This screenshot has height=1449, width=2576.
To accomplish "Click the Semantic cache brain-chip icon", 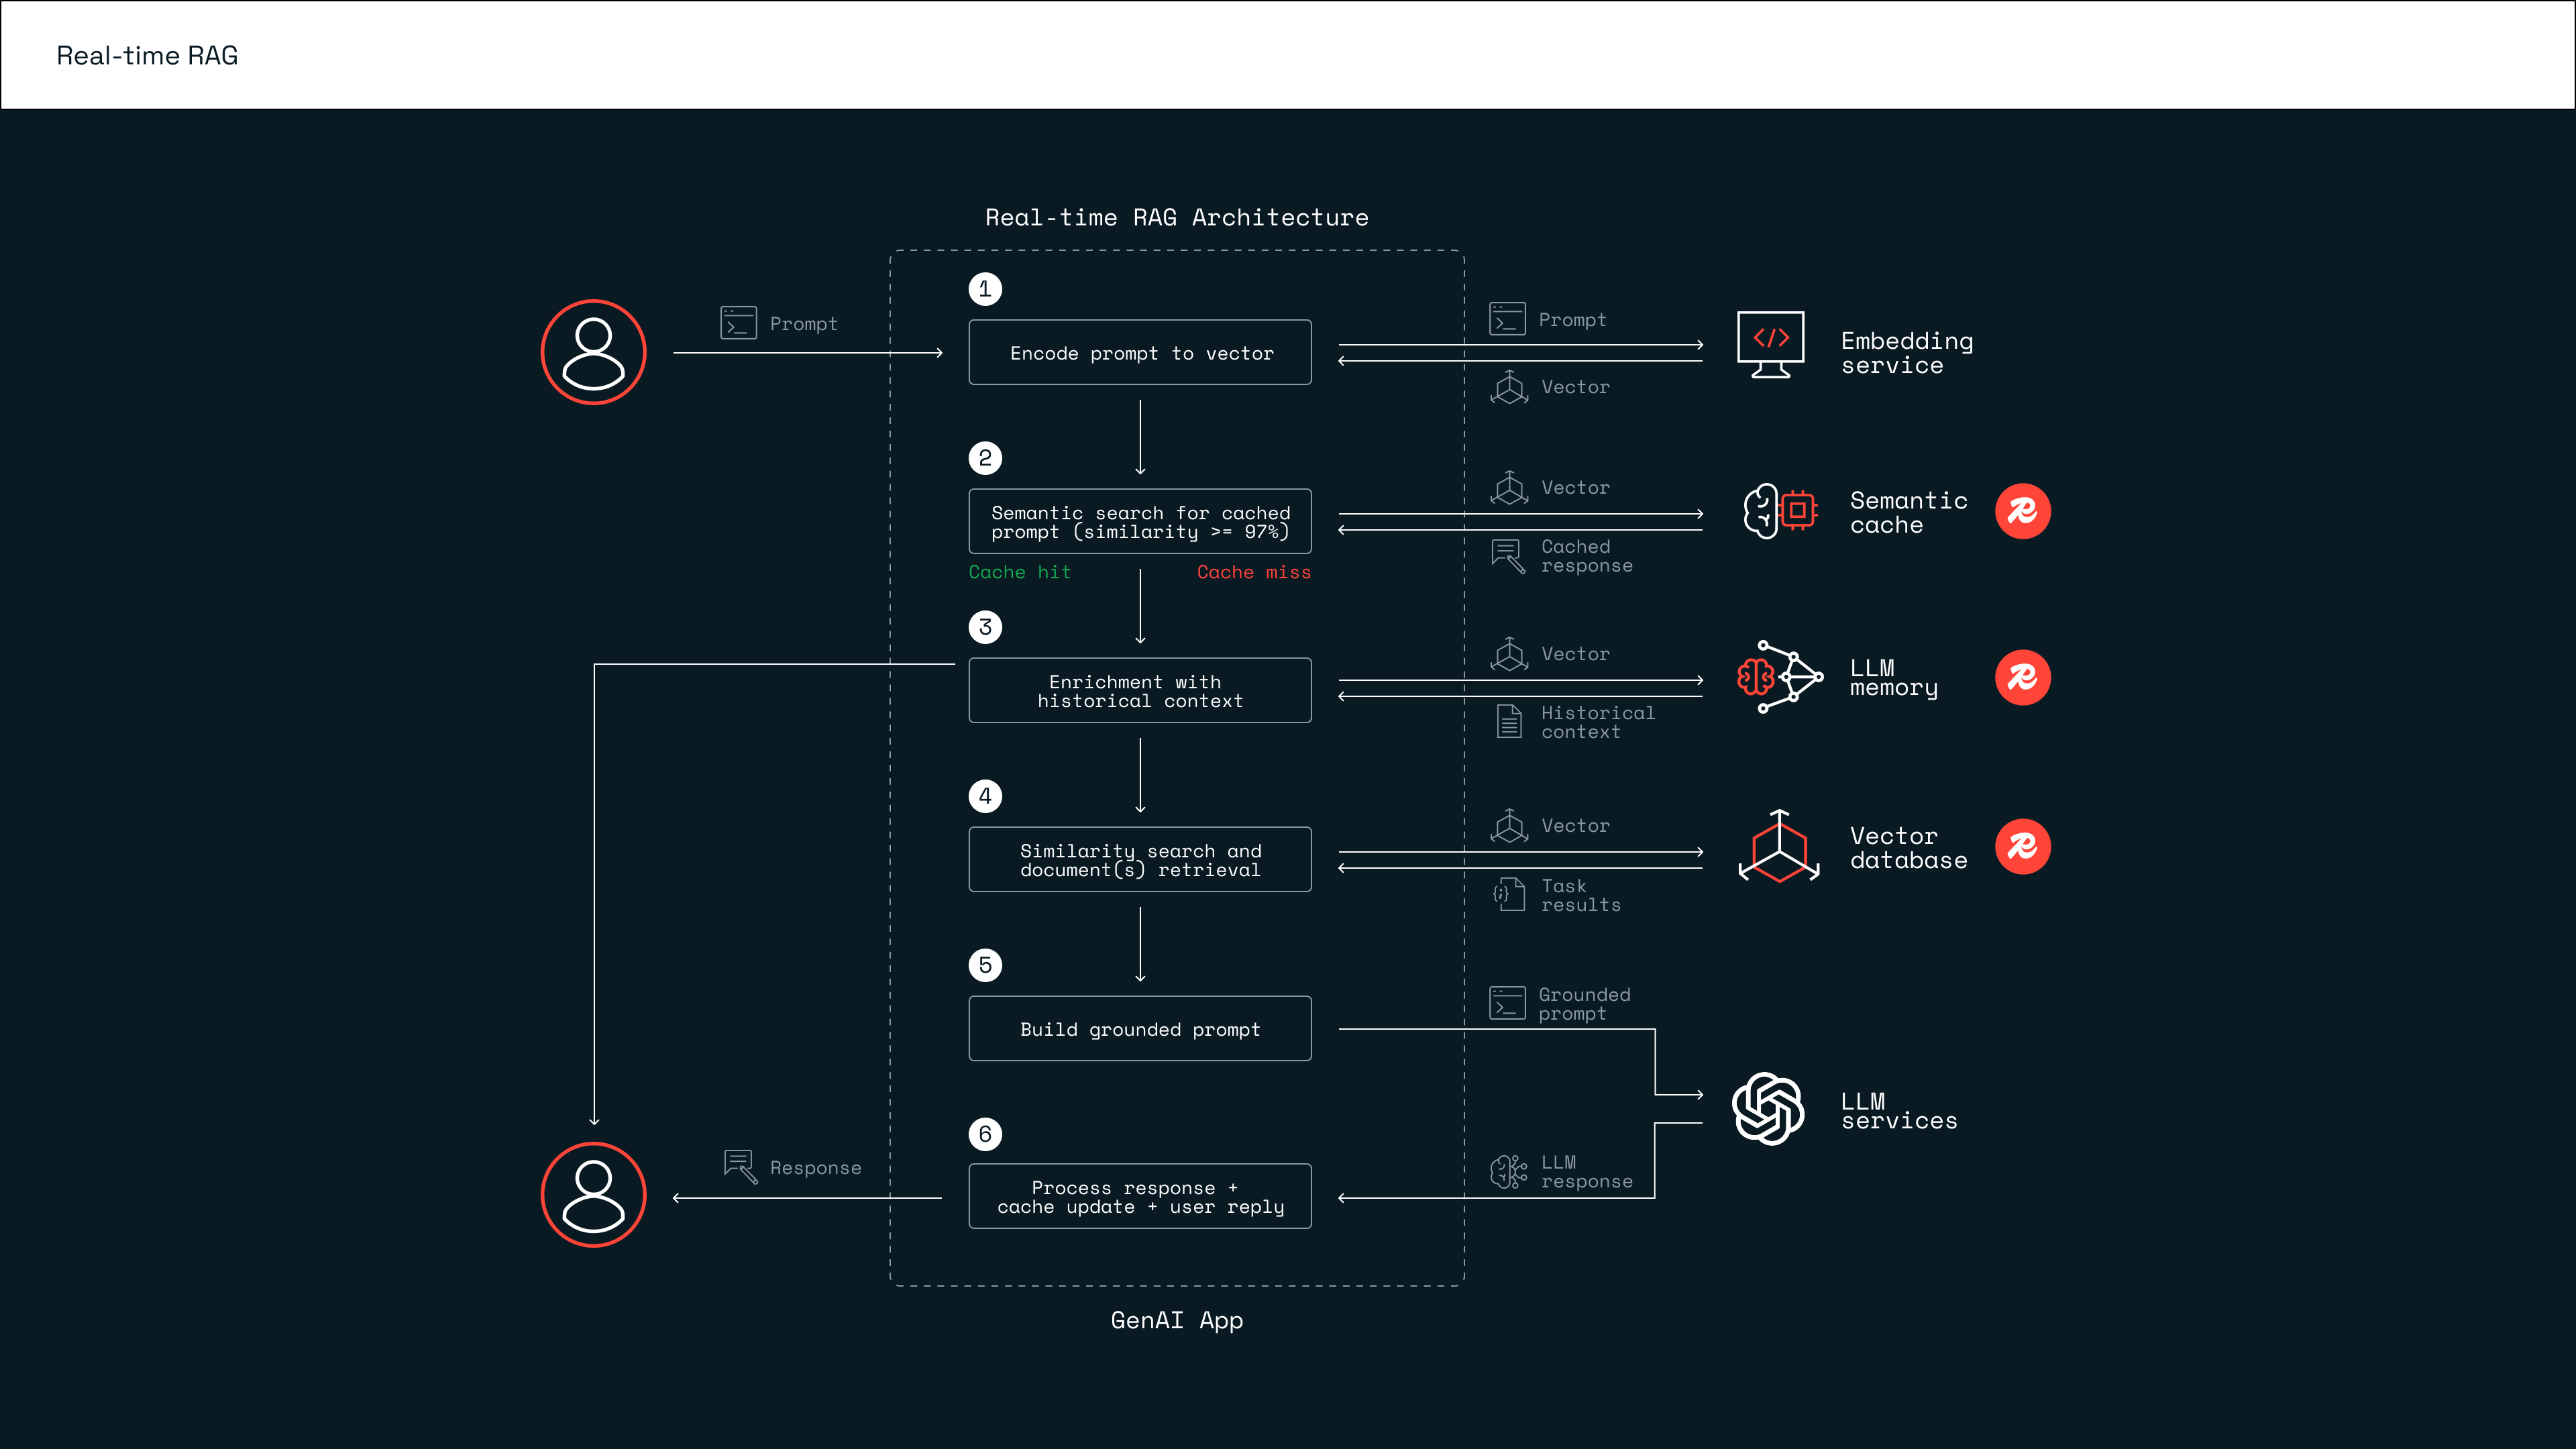I will (1780, 511).
